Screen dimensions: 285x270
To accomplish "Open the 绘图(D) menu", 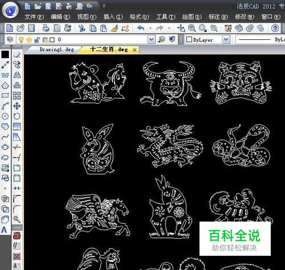I will click(x=192, y=17).
